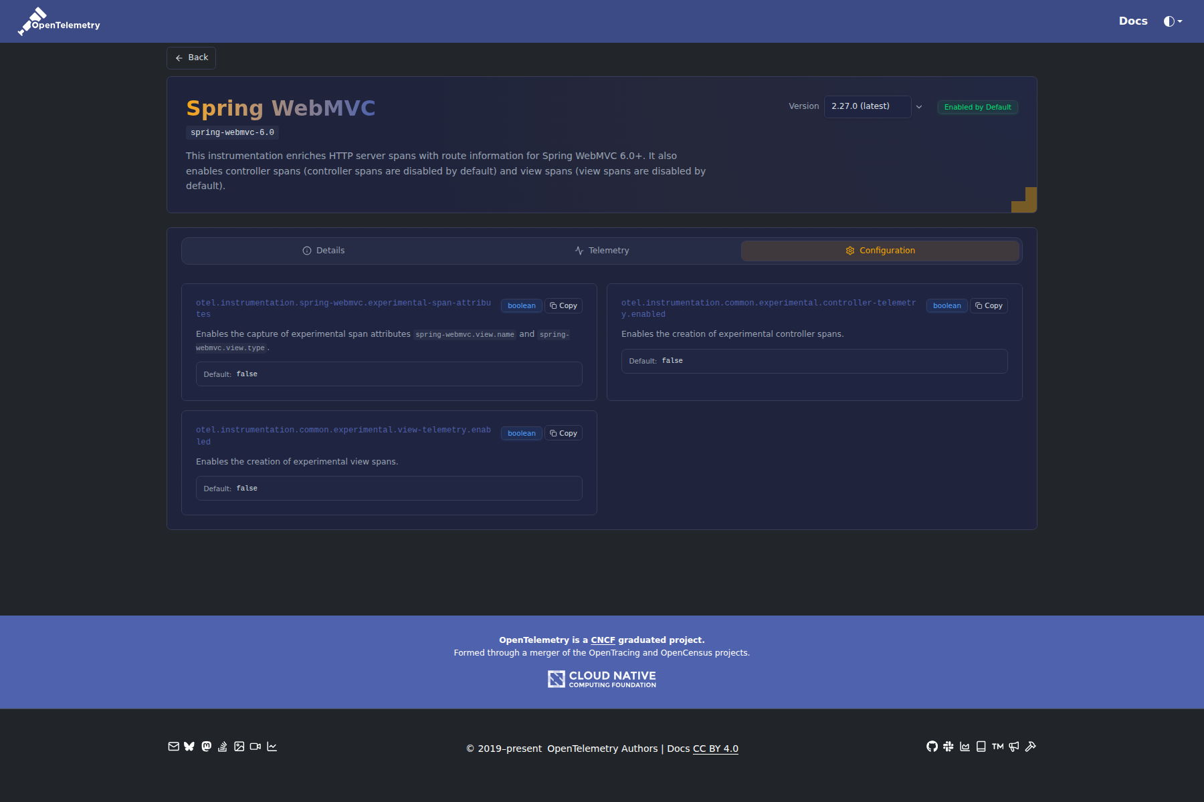Click "Enables the creation of experimental controller spans."

pyautogui.click(x=732, y=334)
